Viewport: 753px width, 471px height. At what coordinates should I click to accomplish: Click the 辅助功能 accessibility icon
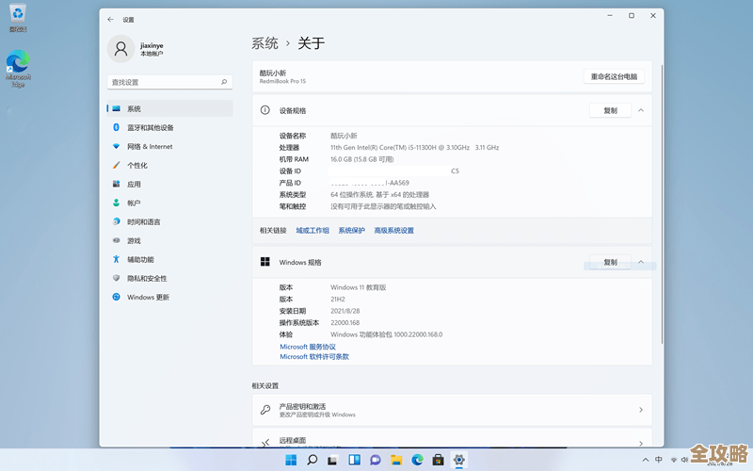(116, 259)
